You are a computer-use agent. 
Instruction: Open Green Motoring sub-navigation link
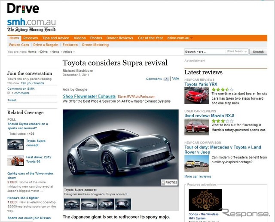pos(95,45)
